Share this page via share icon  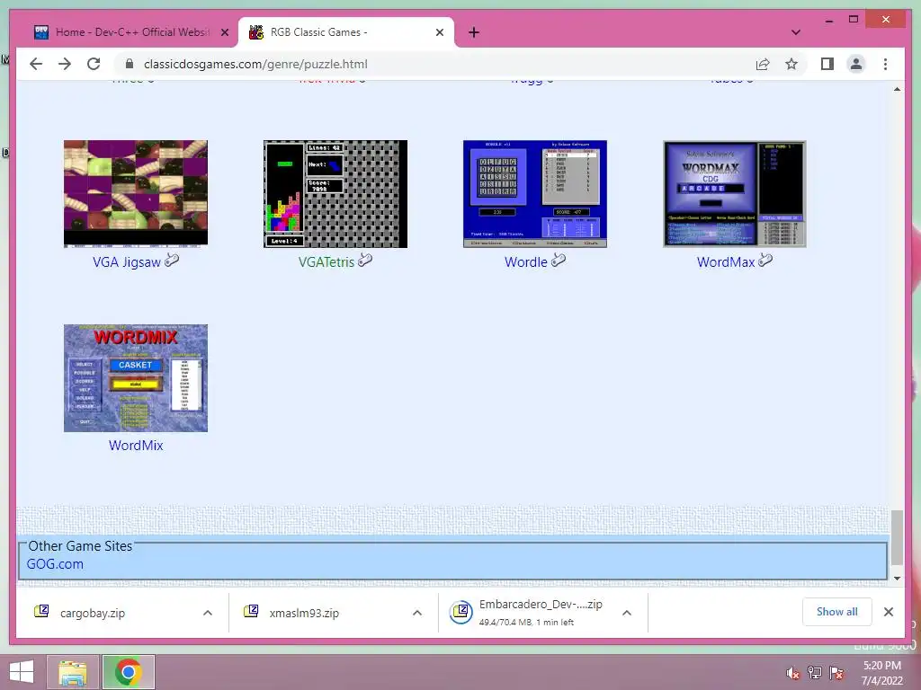(x=763, y=64)
